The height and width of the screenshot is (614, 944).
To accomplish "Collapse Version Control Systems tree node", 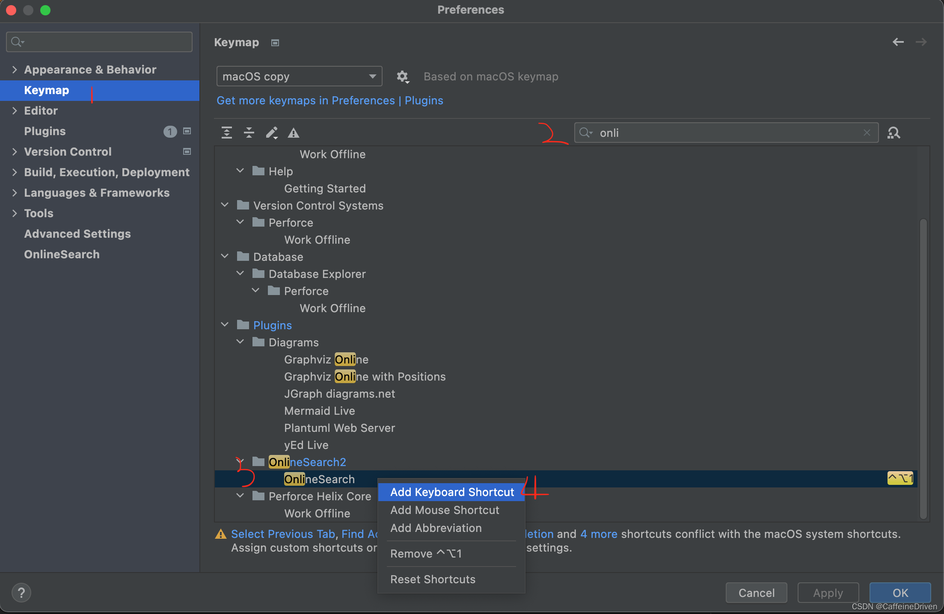I will pyautogui.click(x=225, y=205).
